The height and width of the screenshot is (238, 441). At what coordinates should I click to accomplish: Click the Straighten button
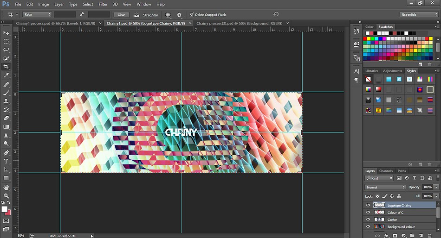point(147,15)
